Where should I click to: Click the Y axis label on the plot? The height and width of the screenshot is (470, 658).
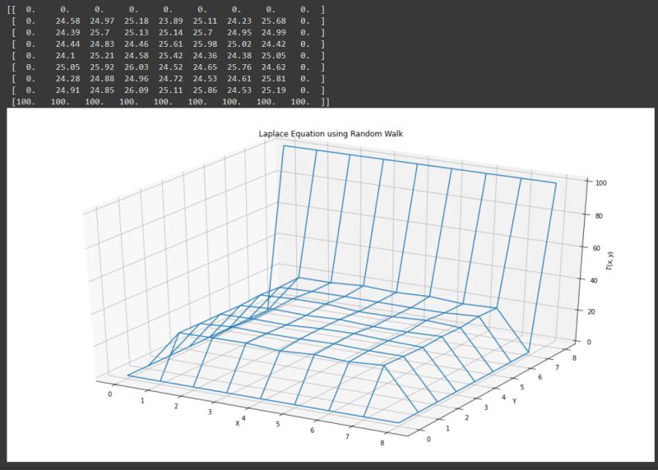514,401
